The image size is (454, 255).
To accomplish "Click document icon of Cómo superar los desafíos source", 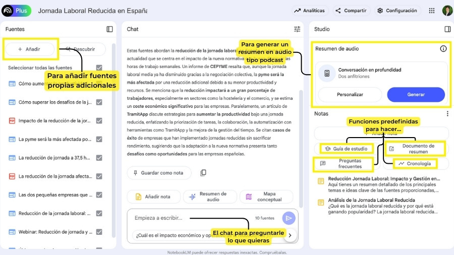I will (x=12, y=102).
